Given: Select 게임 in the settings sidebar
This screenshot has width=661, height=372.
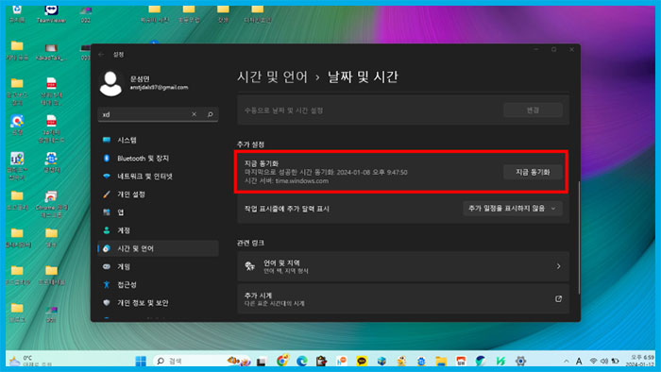Looking at the screenshot, I should [158, 266].
